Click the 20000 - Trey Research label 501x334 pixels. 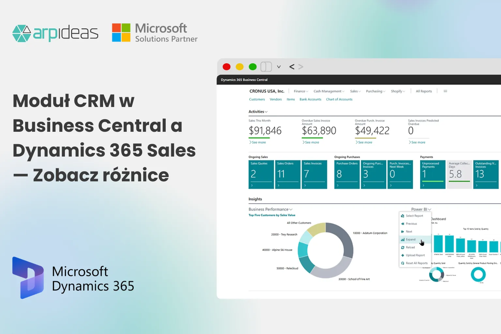(x=284, y=235)
